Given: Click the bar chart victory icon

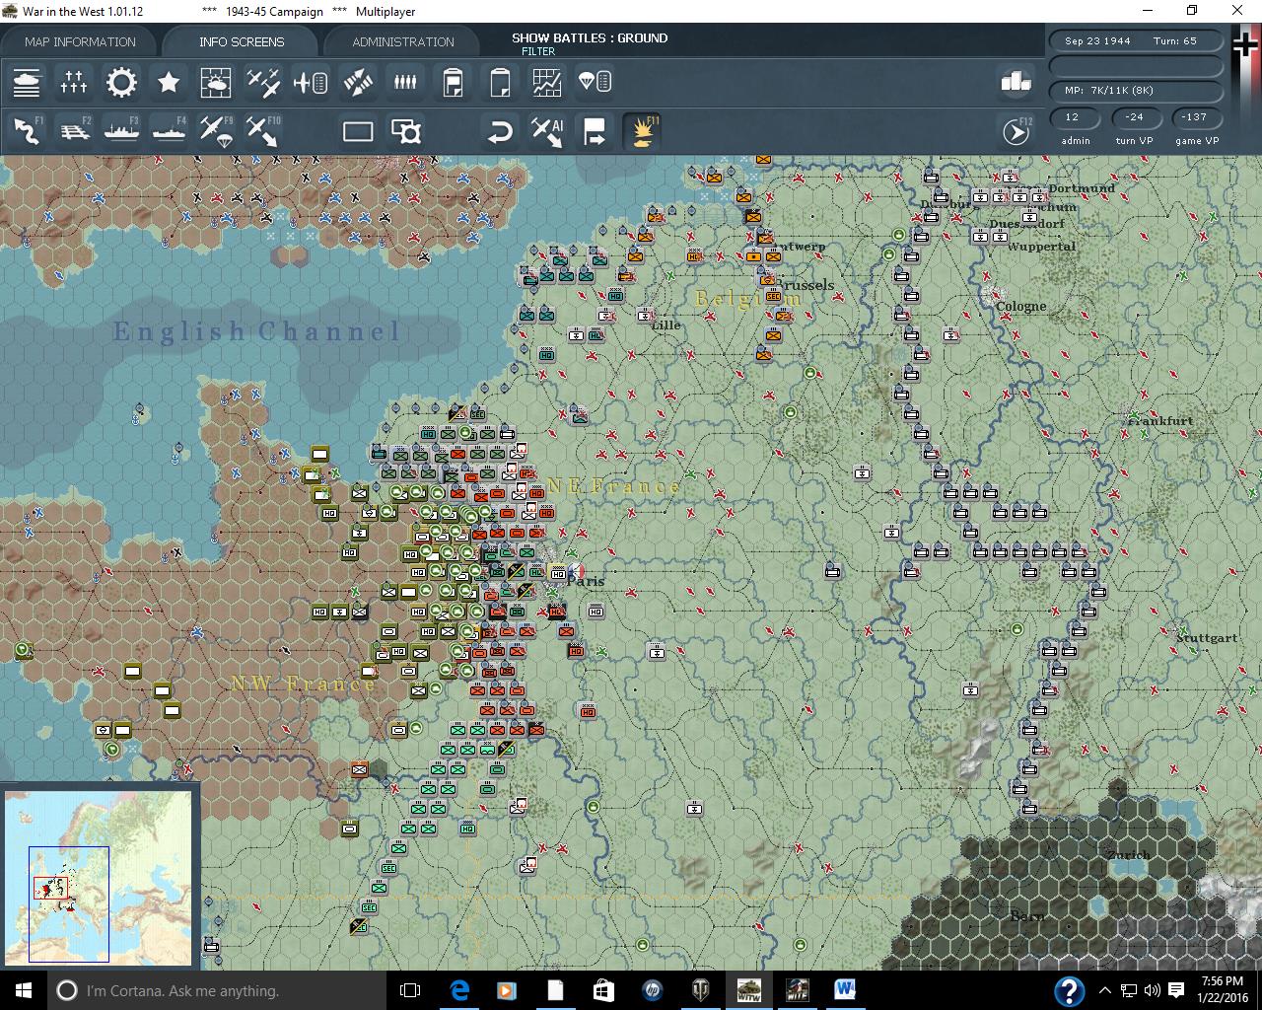Looking at the screenshot, I should click(1016, 82).
